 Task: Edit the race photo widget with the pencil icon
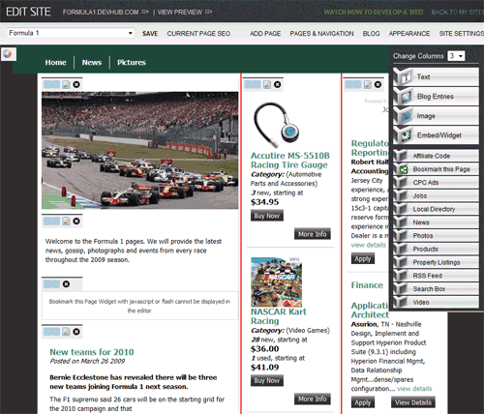pyautogui.click(x=66, y=84)
